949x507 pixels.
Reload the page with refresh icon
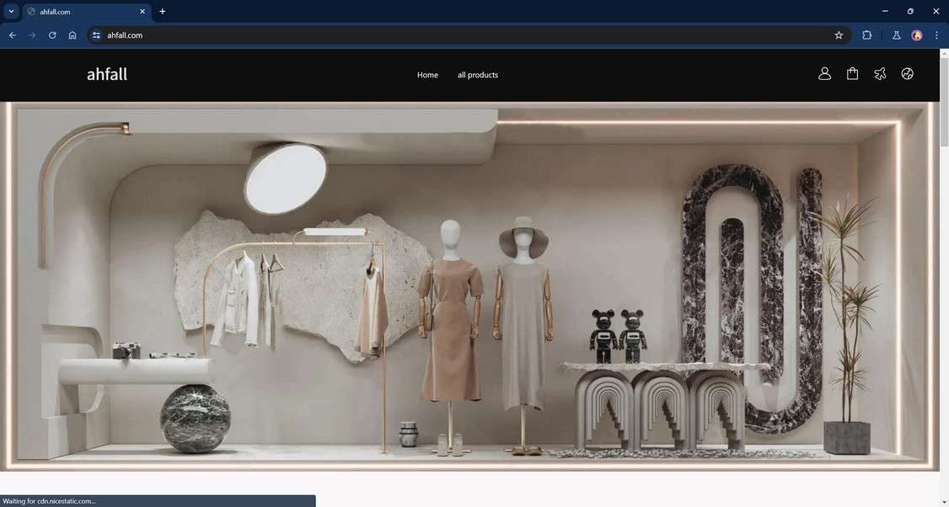52,35
